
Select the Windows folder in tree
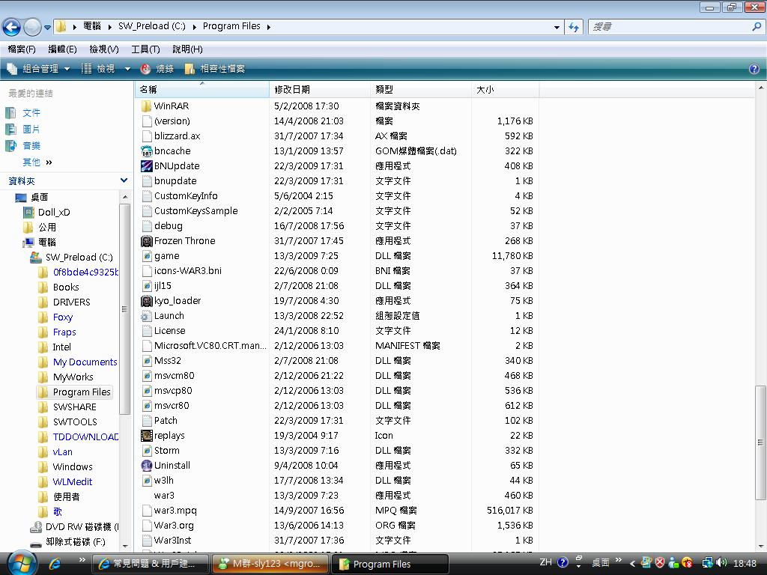click(x=73, y=466)
